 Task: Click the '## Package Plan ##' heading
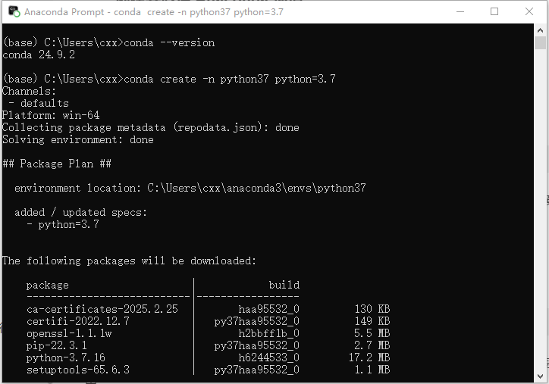[x=57, y=164]
